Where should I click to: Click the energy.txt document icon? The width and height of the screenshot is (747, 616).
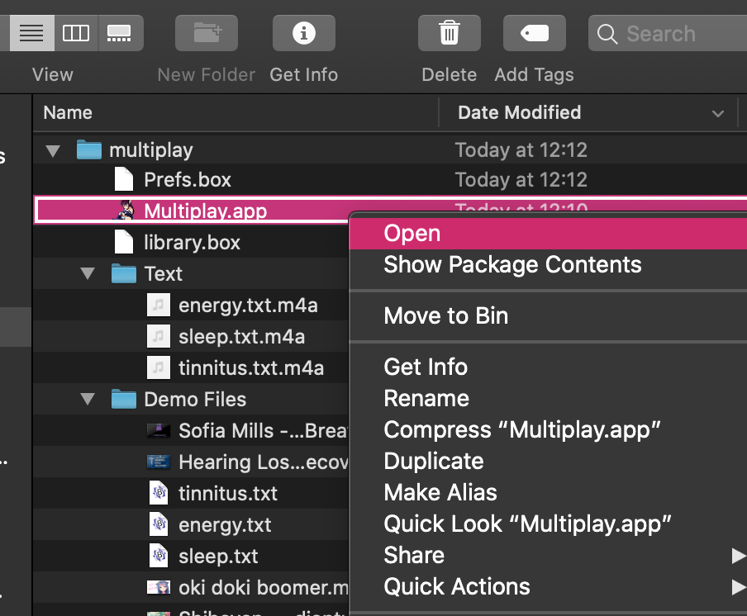pos(159,524)
